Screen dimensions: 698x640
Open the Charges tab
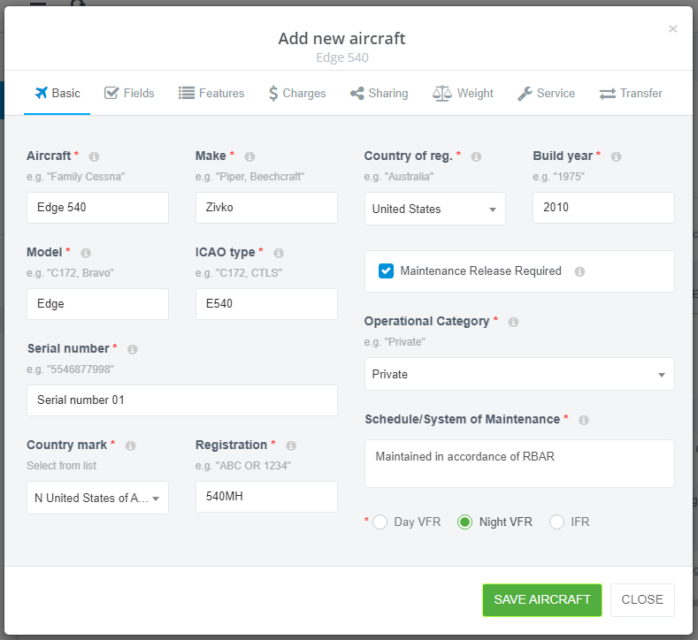(x=297, y=94)
